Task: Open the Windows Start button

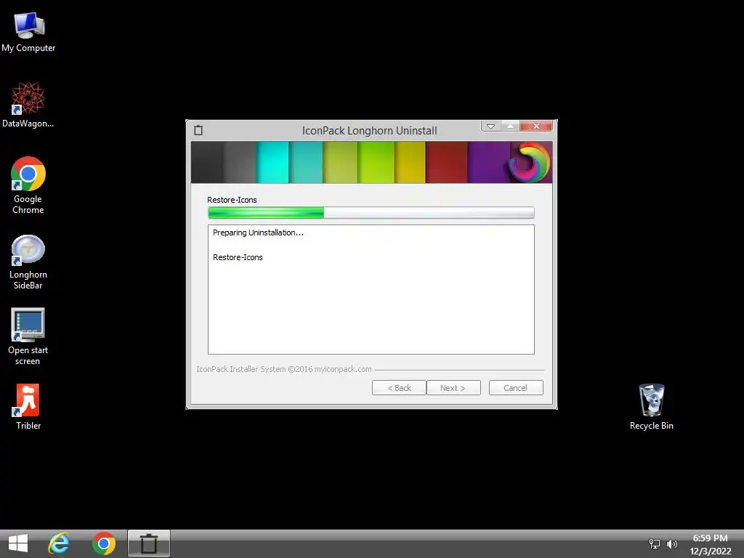Action: point(18,543)
